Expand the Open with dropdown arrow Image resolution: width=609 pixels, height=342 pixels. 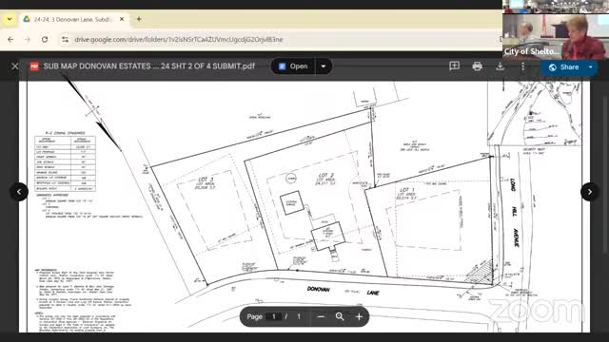(x=324, y=66)
